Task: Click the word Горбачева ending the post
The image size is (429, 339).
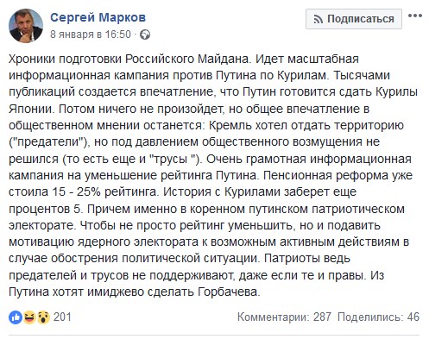Action: pyautogui.click(x=229, y=292)
